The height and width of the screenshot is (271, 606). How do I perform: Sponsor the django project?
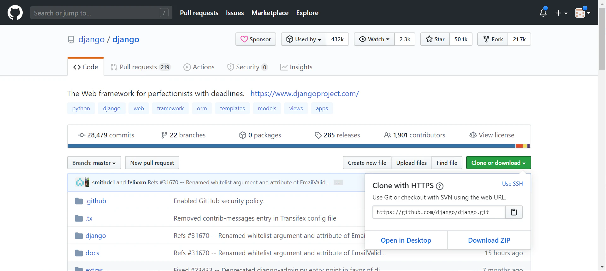click(x=256, y=39)
